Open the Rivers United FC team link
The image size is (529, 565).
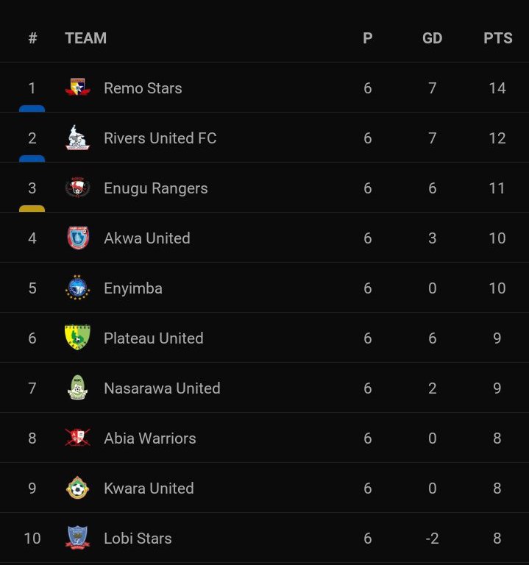(x=160, y=138)
